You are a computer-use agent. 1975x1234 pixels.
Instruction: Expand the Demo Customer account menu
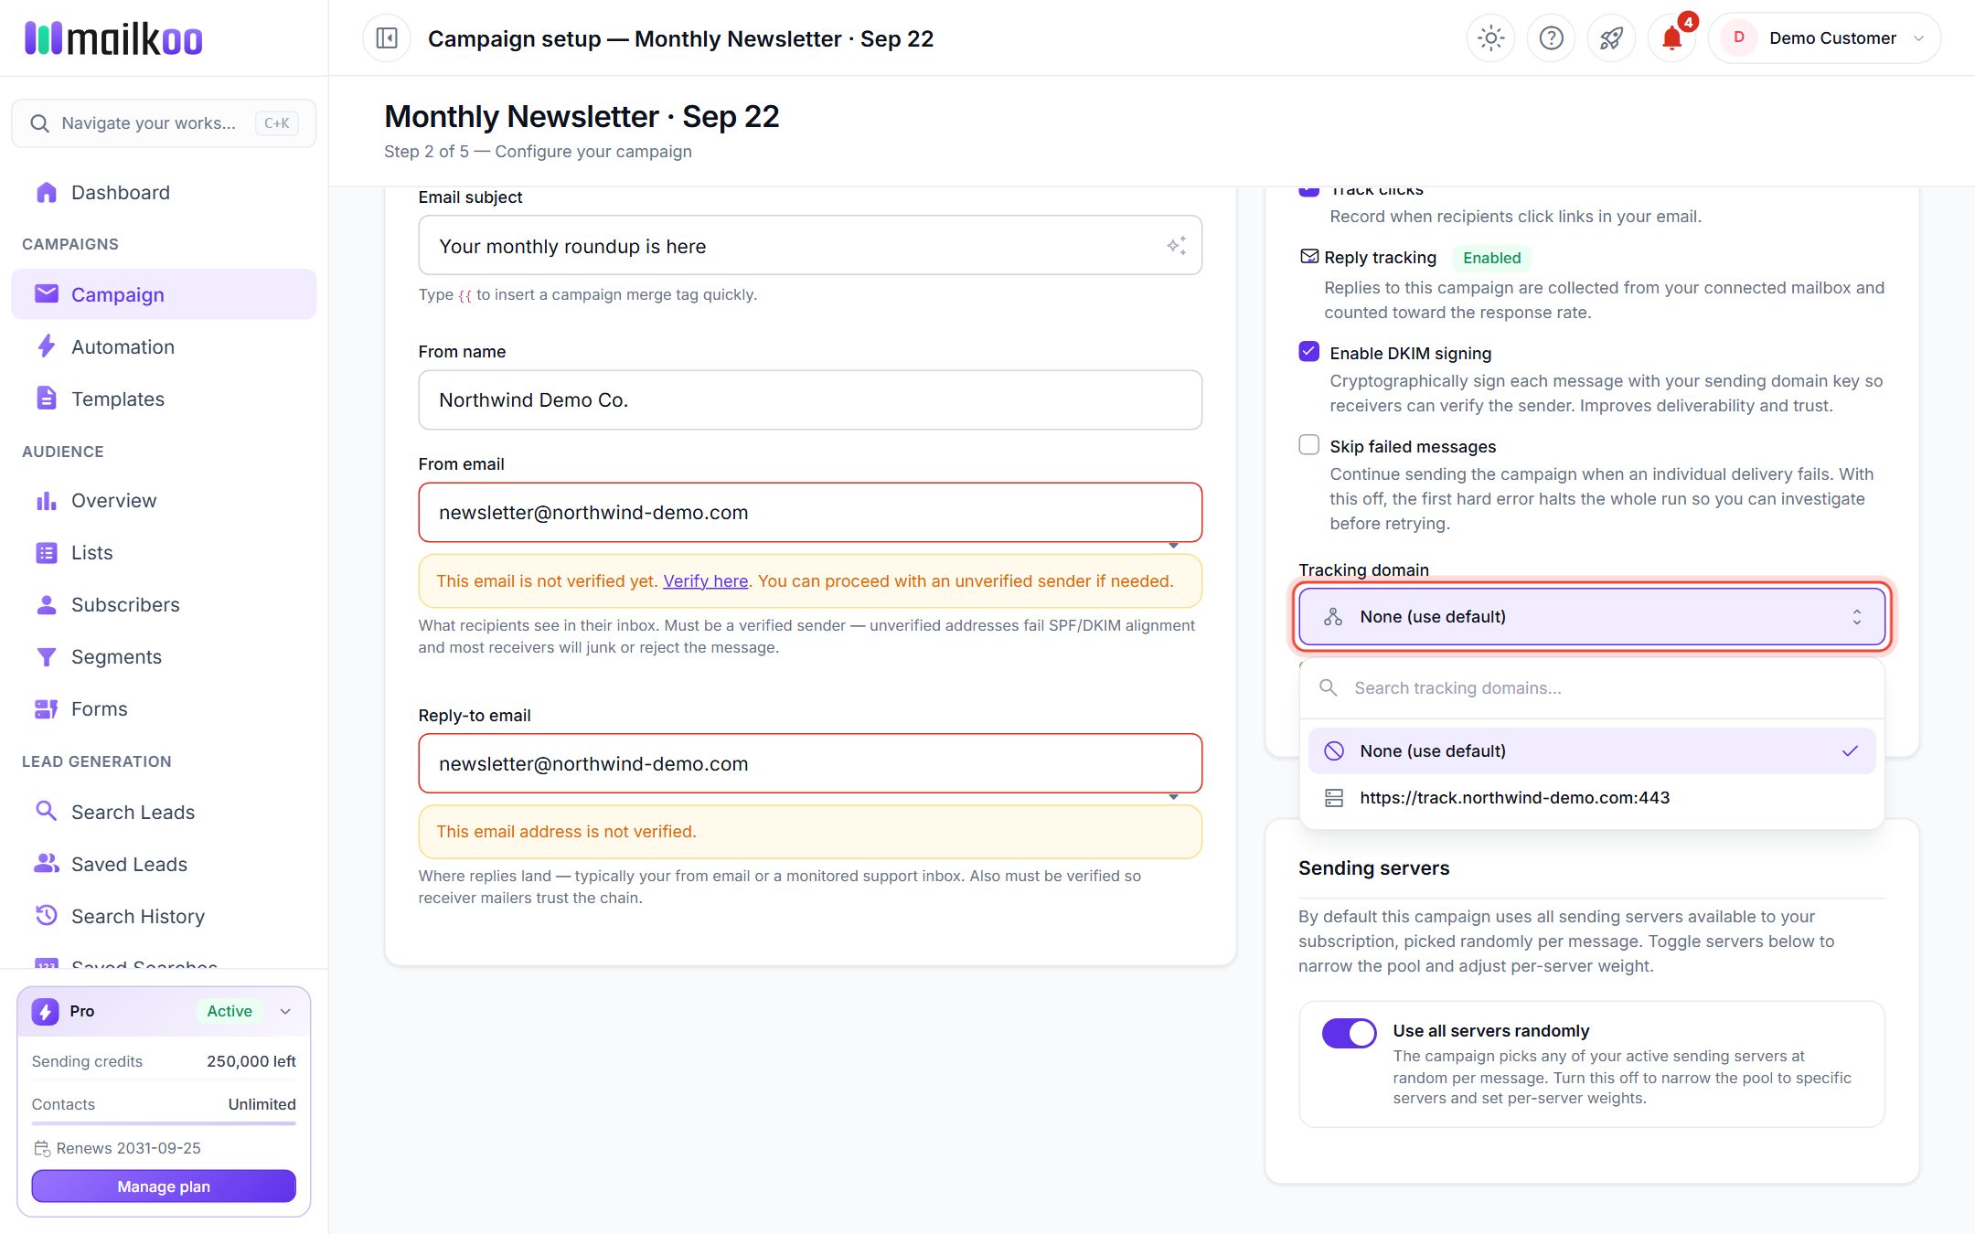tap(1824, 38)
